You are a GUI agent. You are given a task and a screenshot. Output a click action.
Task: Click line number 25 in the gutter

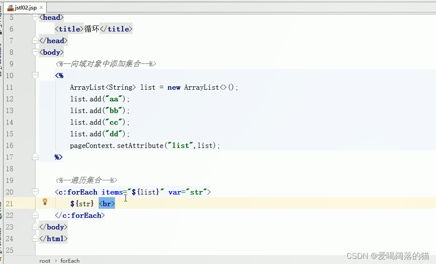10,250
